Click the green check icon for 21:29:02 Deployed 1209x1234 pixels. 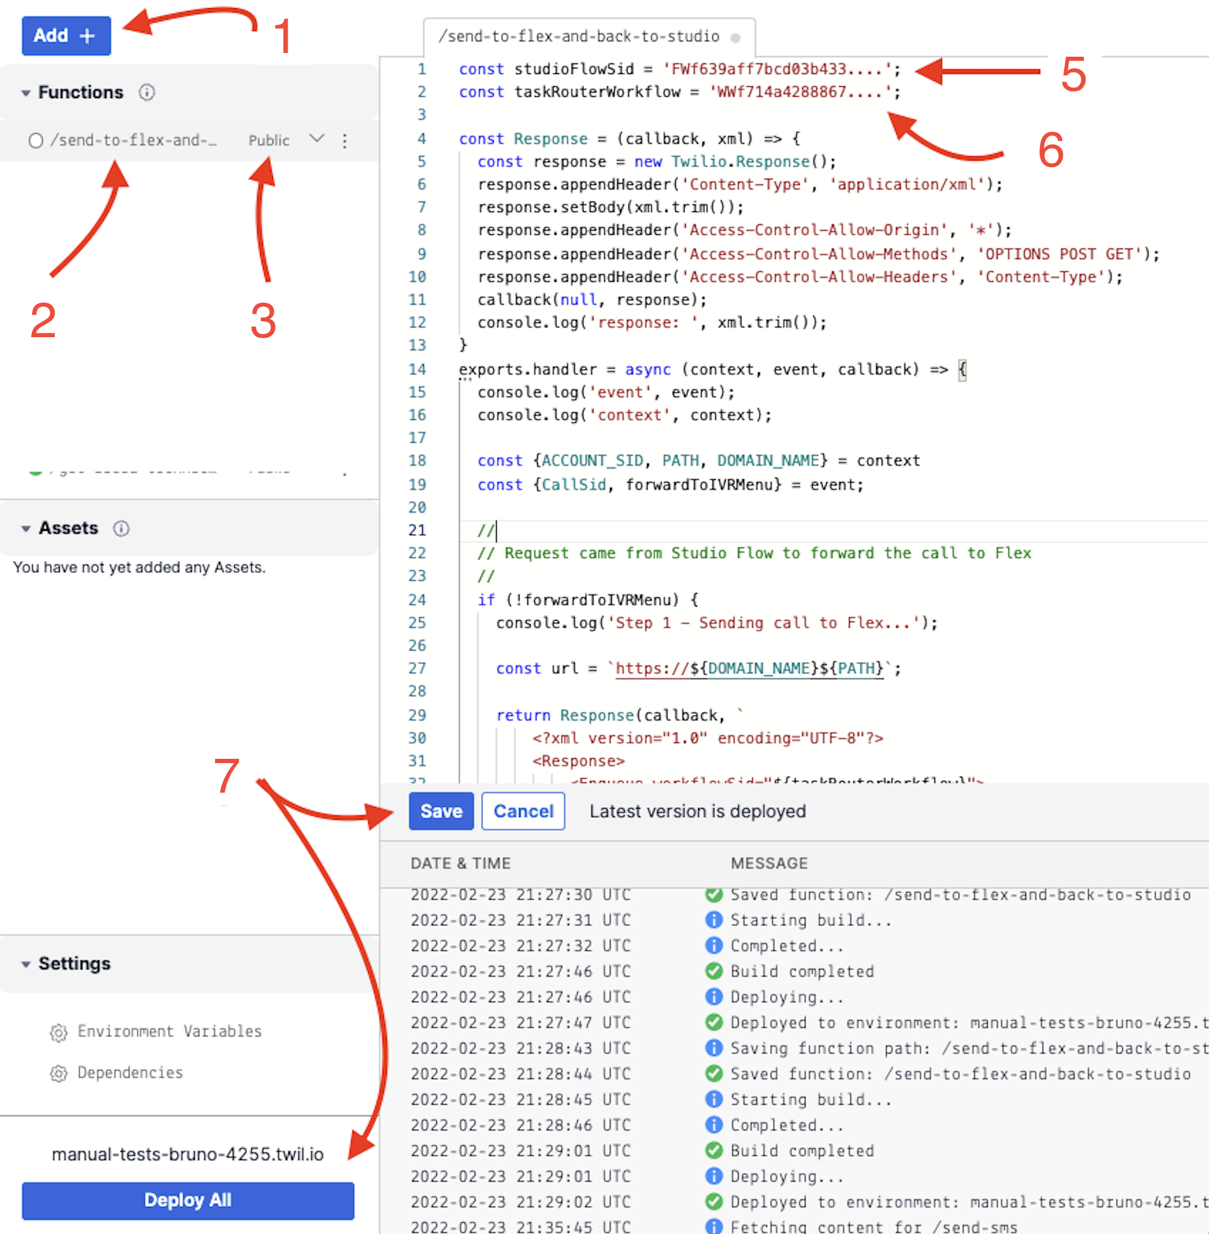point(714,1201)
